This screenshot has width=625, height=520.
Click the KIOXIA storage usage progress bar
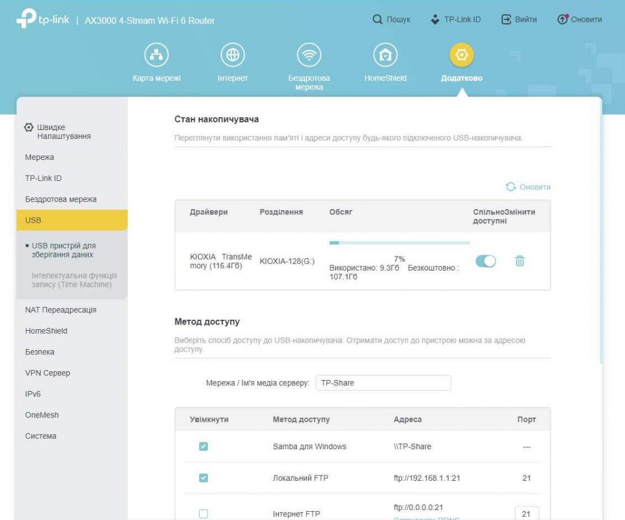point(399,242)
